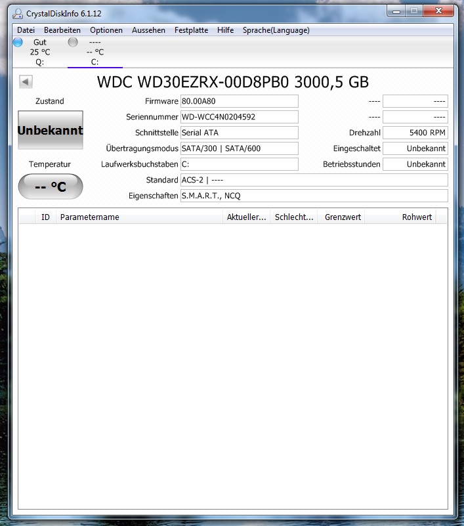Click the Grenzwert column header
The width and height of the screenshot is (464, 526).
pos(341,217)
